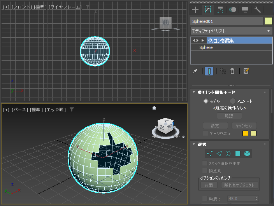
Task: Collapse the ポリゴンを編集モード rollout
Action: coord(194,92)
